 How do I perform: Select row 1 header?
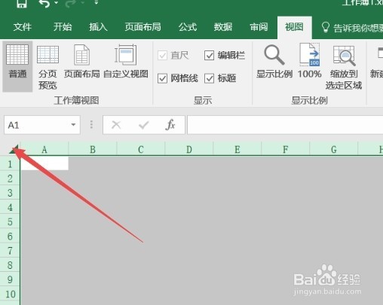10,164
